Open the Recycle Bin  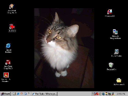[x=111, y=65]
